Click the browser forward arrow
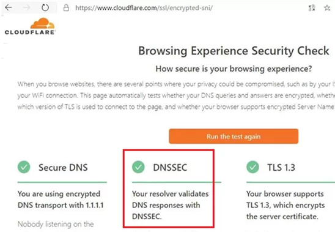Image resolution: width=335 pixels, height=232 pixels. click(27, 8)
